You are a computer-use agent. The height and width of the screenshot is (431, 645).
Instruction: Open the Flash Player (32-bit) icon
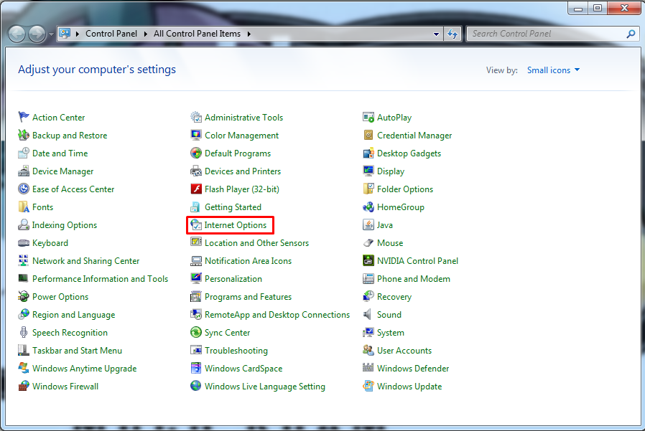196,189
